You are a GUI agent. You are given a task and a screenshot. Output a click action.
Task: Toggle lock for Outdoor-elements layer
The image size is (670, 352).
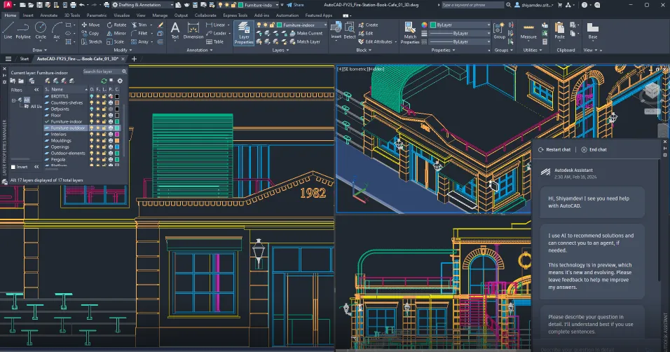[x=104, y=153]
